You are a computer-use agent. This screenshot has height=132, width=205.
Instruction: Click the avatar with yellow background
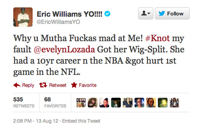(x=151, y=103)
